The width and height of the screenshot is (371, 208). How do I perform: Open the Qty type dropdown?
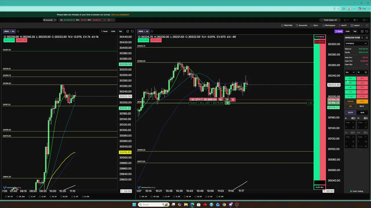pyautogui.click(x=350, y=72)
